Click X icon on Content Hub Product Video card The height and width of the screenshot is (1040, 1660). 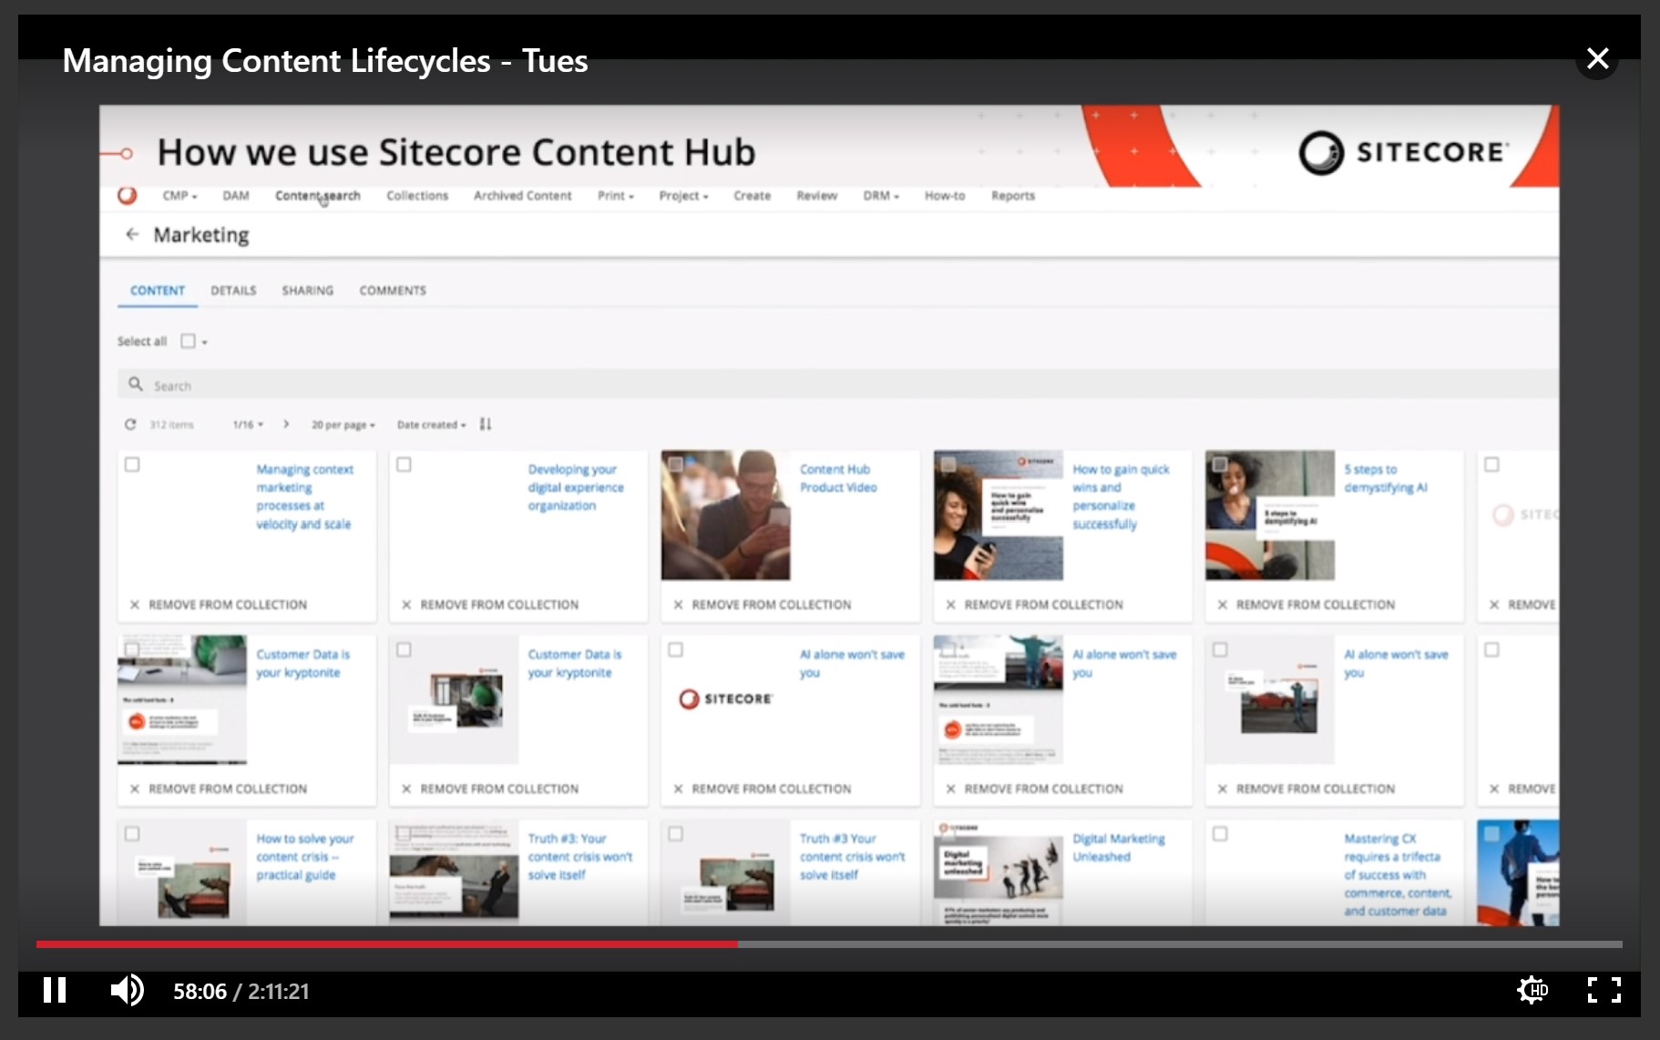click(678, 605)
